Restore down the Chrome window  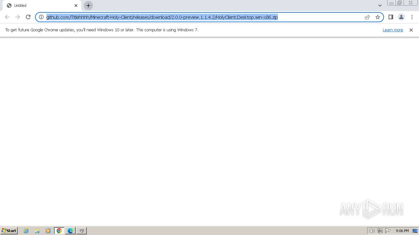coord(400,3)
